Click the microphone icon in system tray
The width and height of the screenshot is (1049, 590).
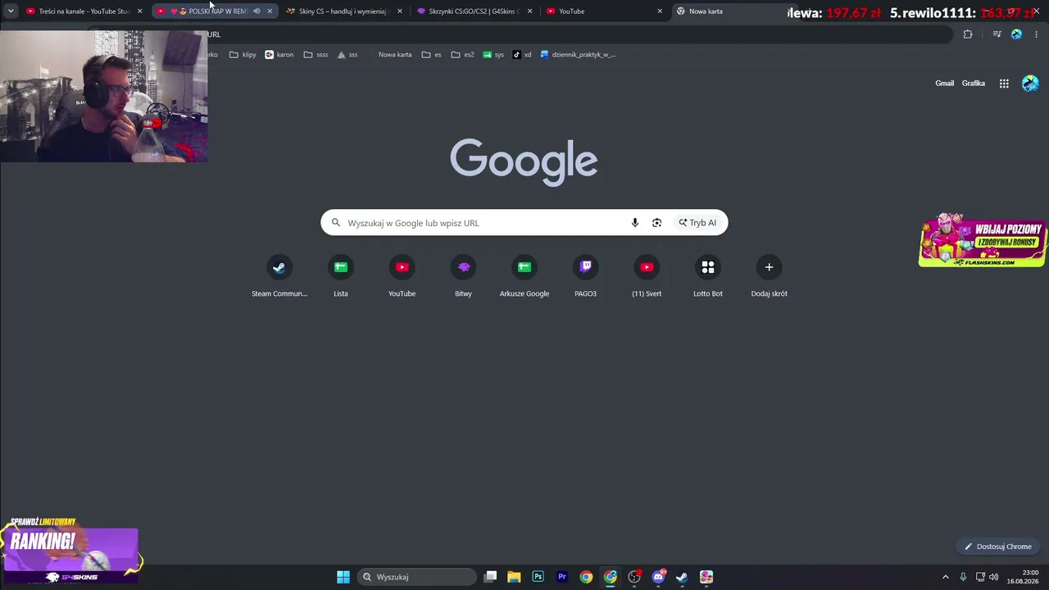pyautogui.click(x=963, y=577)
